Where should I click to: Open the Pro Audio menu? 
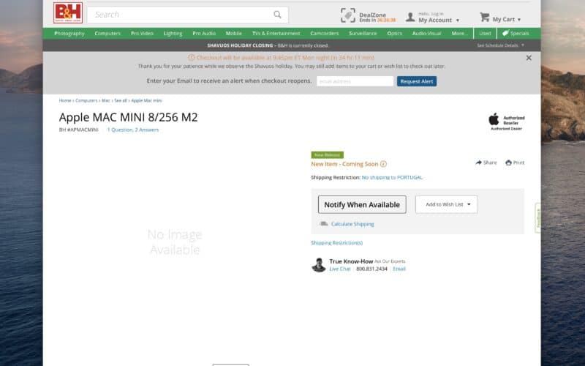coord(204,33)
